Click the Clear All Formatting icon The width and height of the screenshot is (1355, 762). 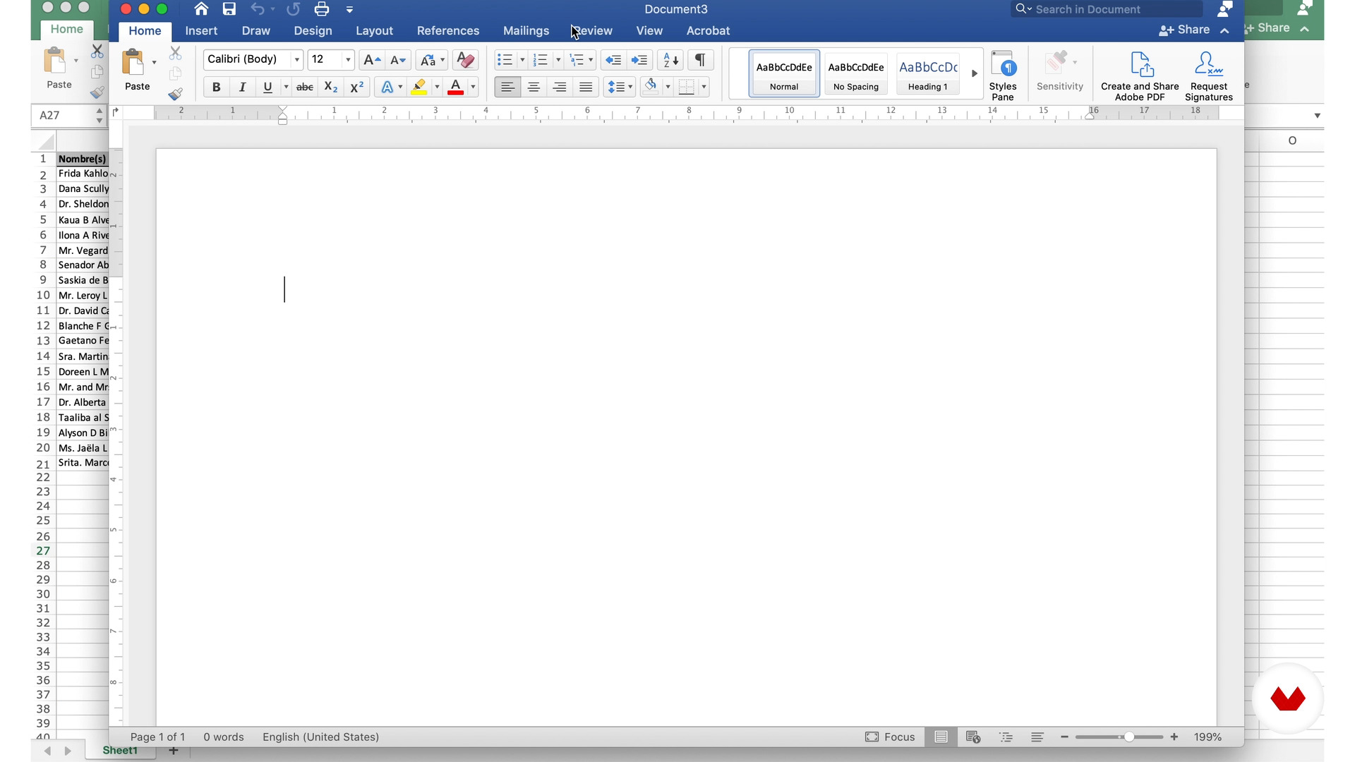coord(465,60)
